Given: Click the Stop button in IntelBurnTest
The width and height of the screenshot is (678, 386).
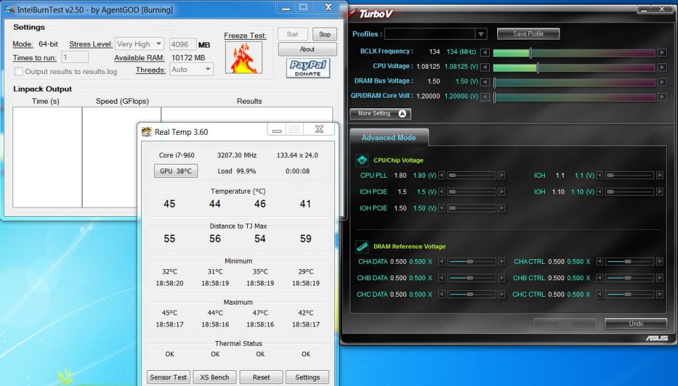Looking at the screenshot, I should (324, 34).
